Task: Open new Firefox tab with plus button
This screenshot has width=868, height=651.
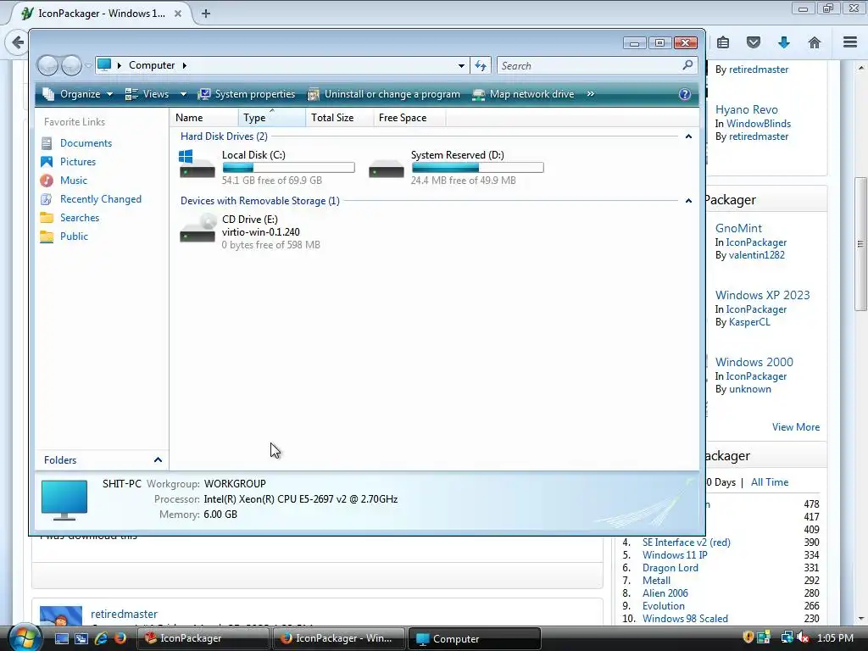Action: 206,14
